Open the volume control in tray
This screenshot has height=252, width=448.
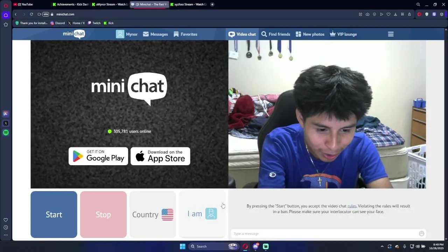pyautogui.click(x=418, y=246)
